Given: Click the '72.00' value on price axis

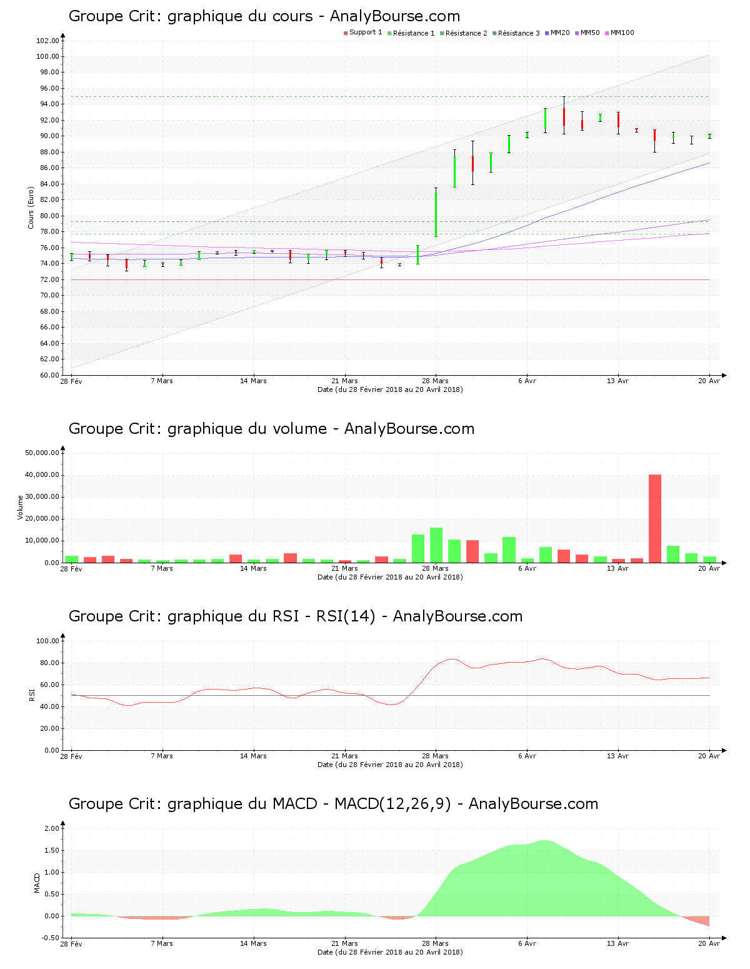Looking at the screenshot, I should click(49, 279).
